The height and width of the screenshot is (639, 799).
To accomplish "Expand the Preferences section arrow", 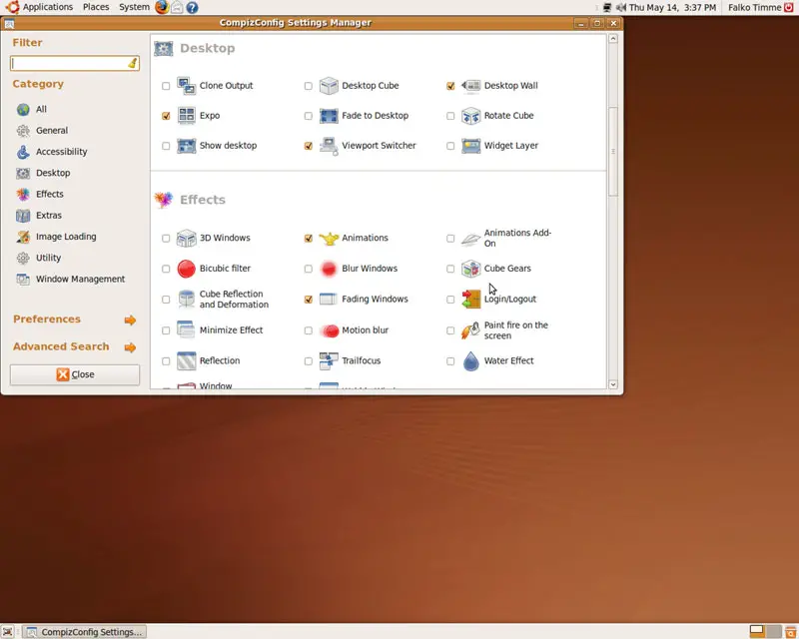I will click(131, 320).
